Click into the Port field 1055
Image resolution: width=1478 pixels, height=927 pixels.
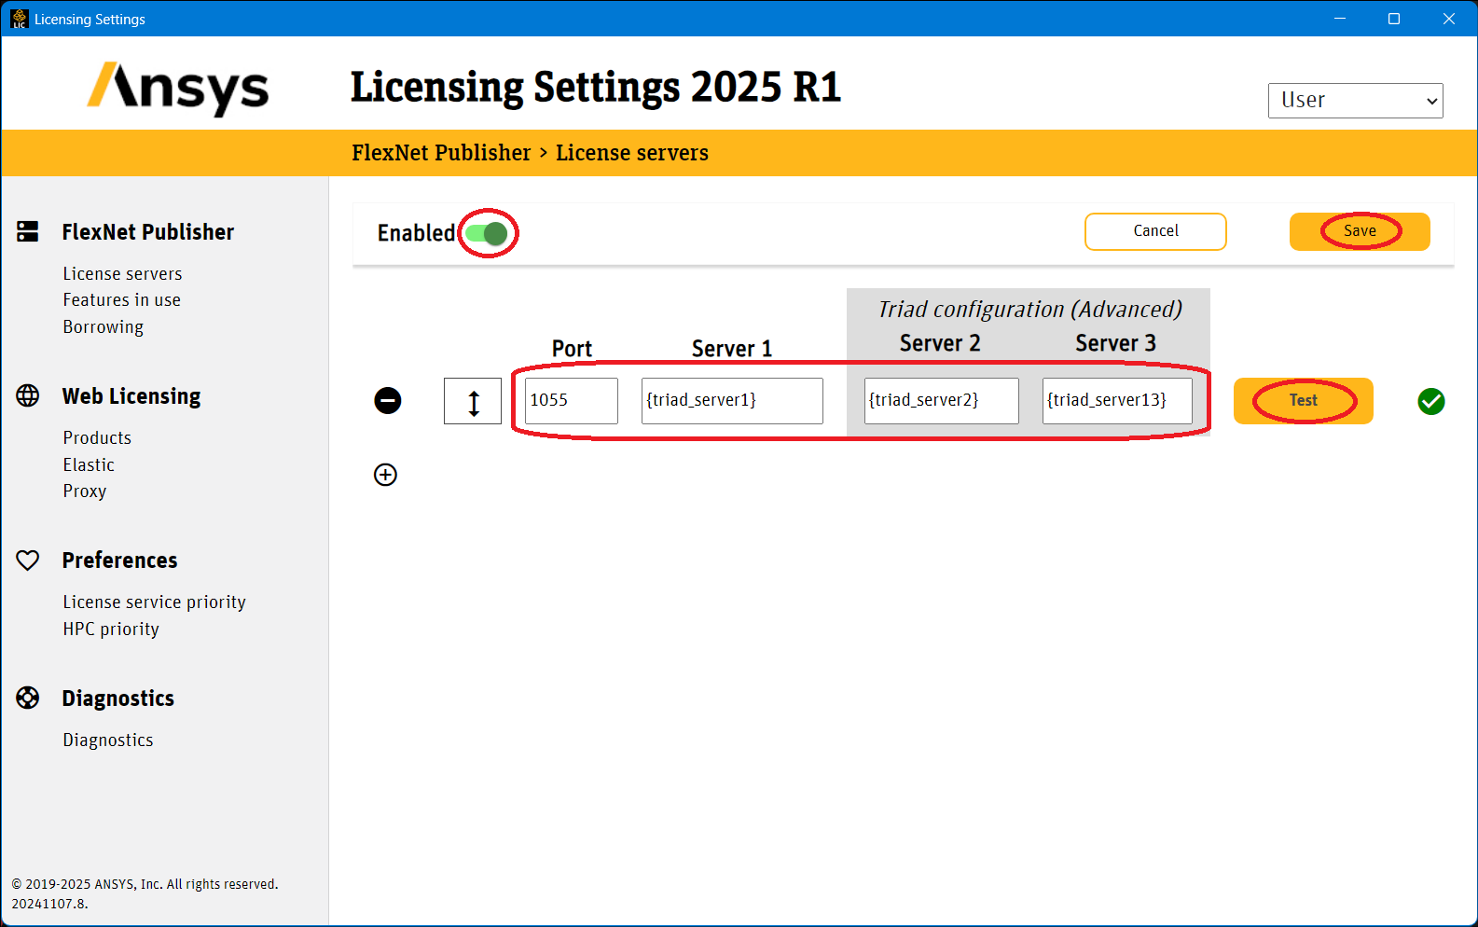click(571, 401)
